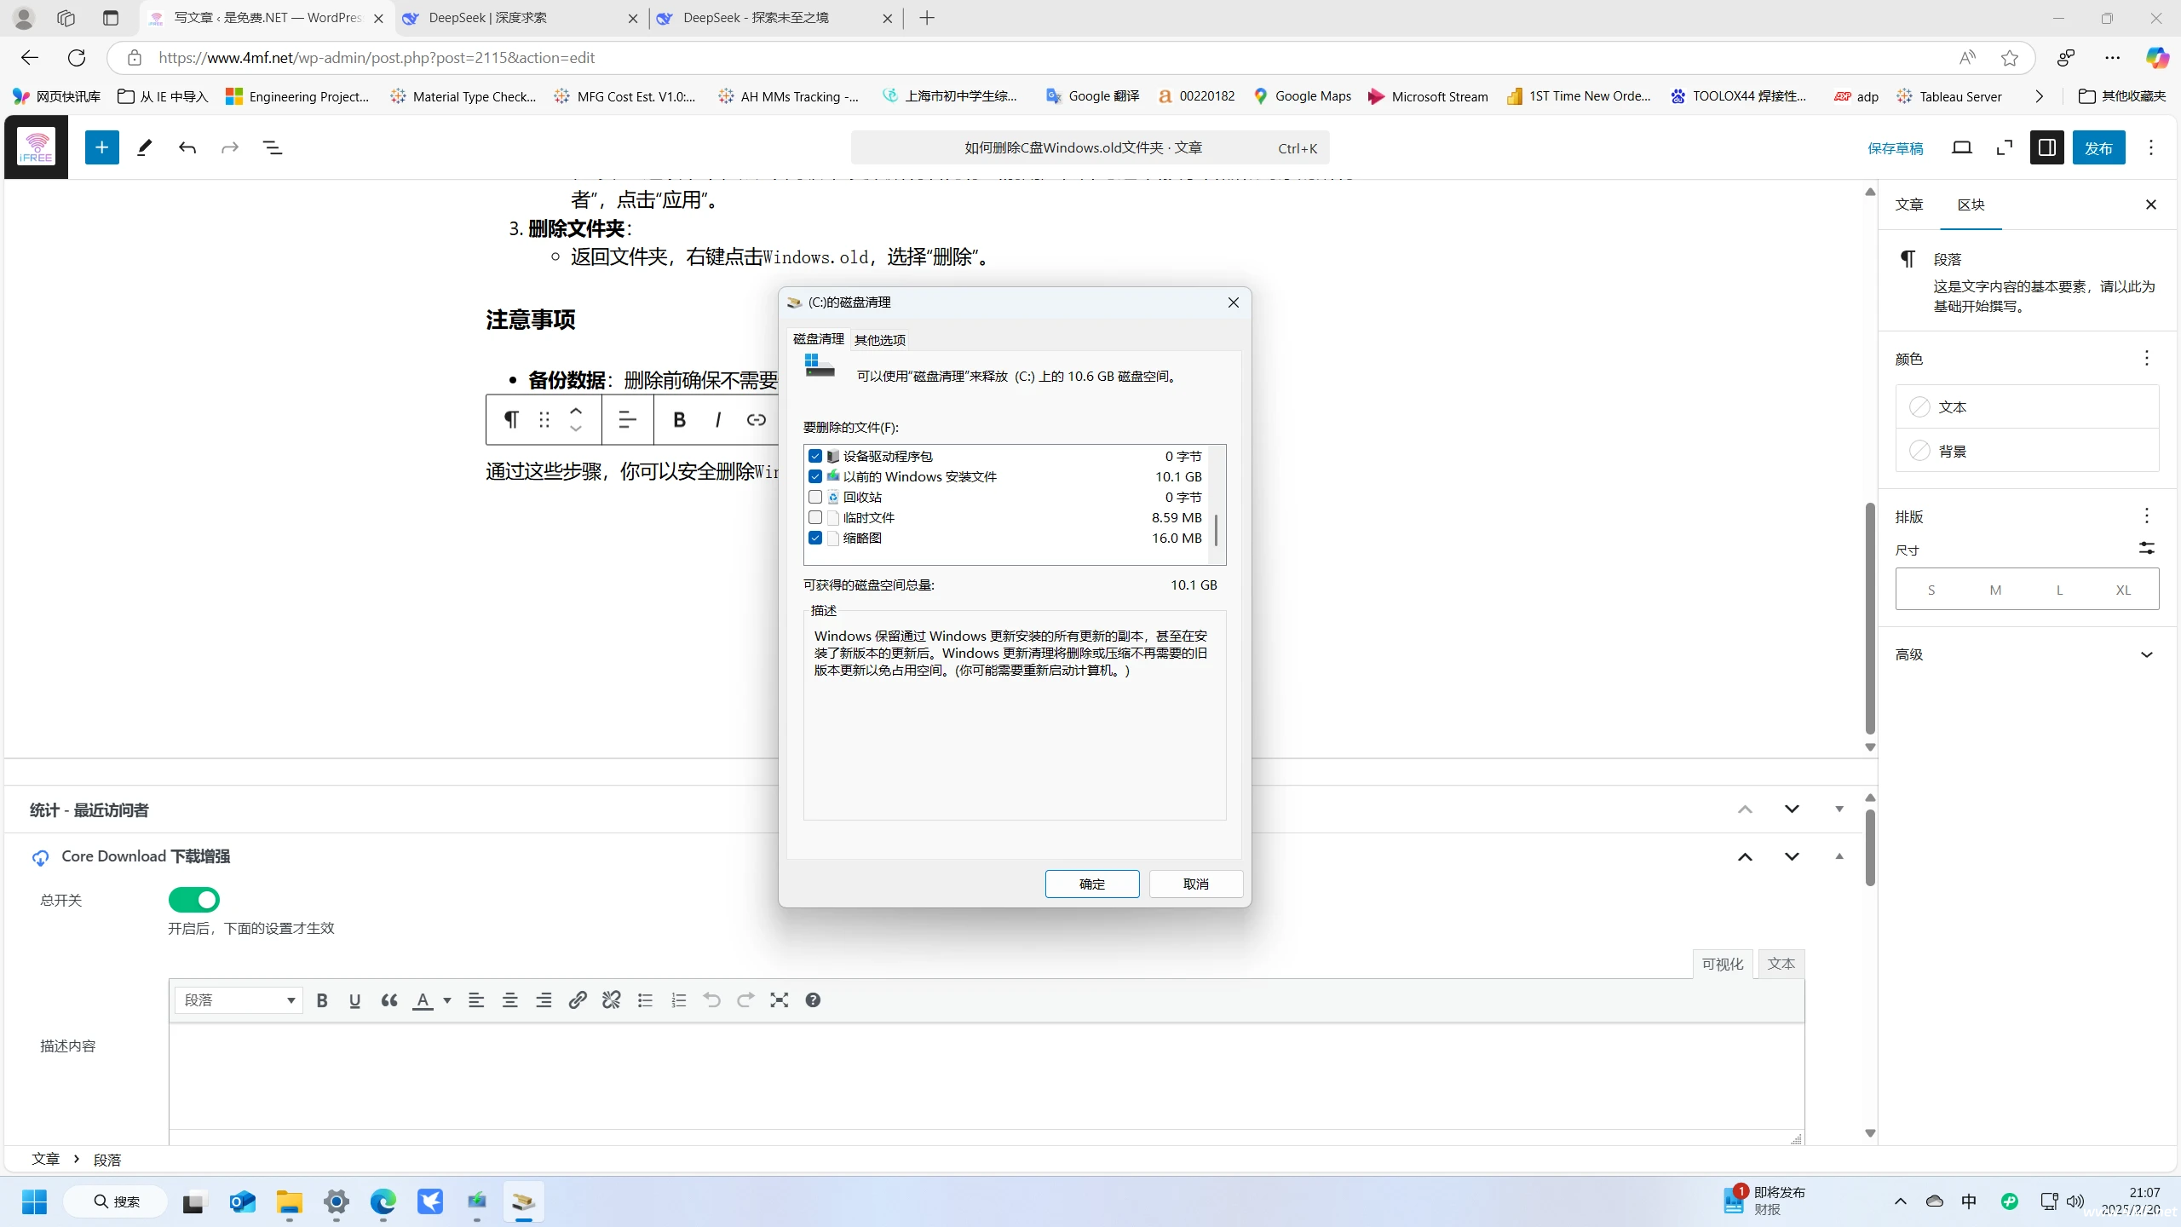Click the blockquote icon in description editor
Image resolution: width=2181 pixels, height=1227 pixels.
pos(388,1000)
